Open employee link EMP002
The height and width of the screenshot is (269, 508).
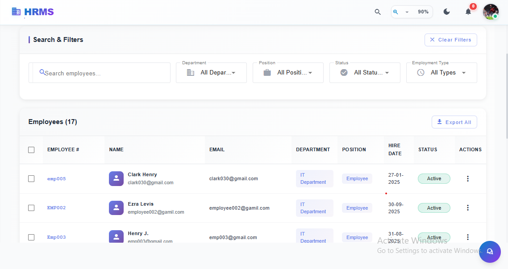coord(56,208)
